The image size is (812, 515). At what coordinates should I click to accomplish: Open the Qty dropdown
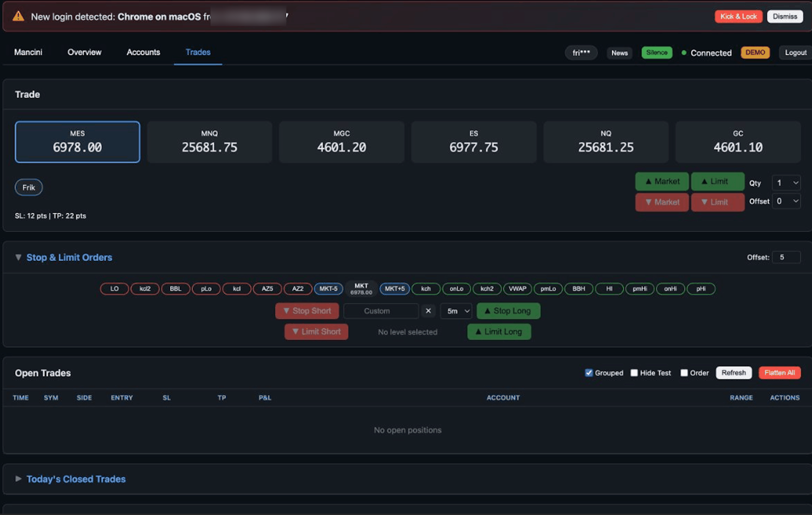785,183
